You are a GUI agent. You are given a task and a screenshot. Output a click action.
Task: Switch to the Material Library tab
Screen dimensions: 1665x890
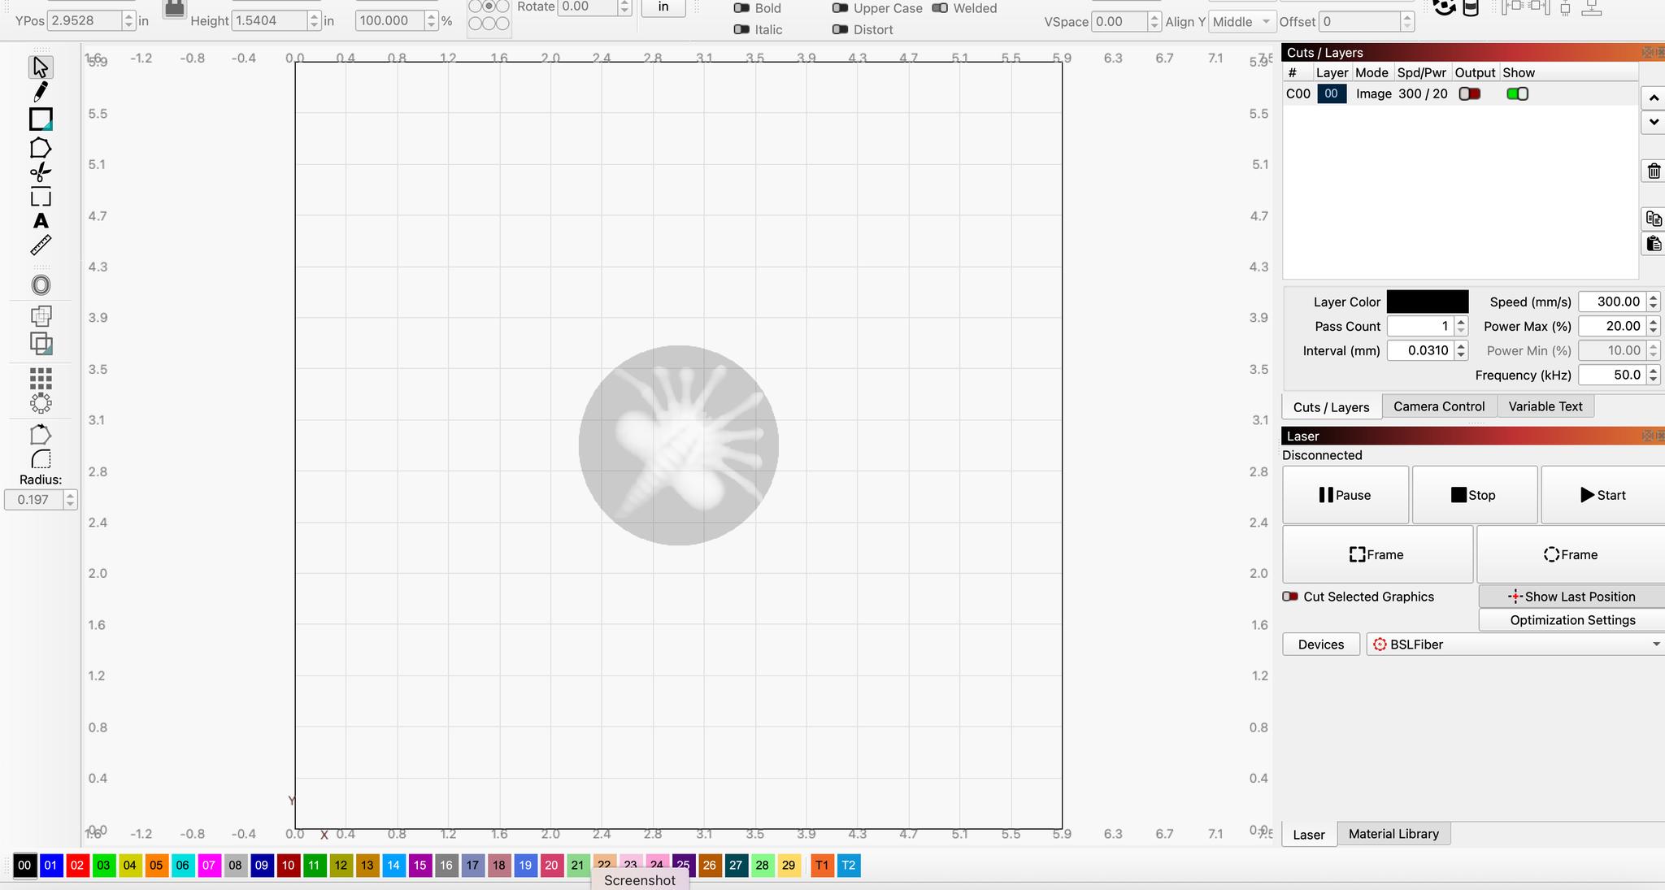[x=1393, y=834]
